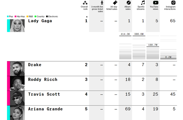The width and height of the screenshot is (183, 120).
Task: Click the microphone live ticket sales icon
Action: pyautogui.click(x=102, y=3)
